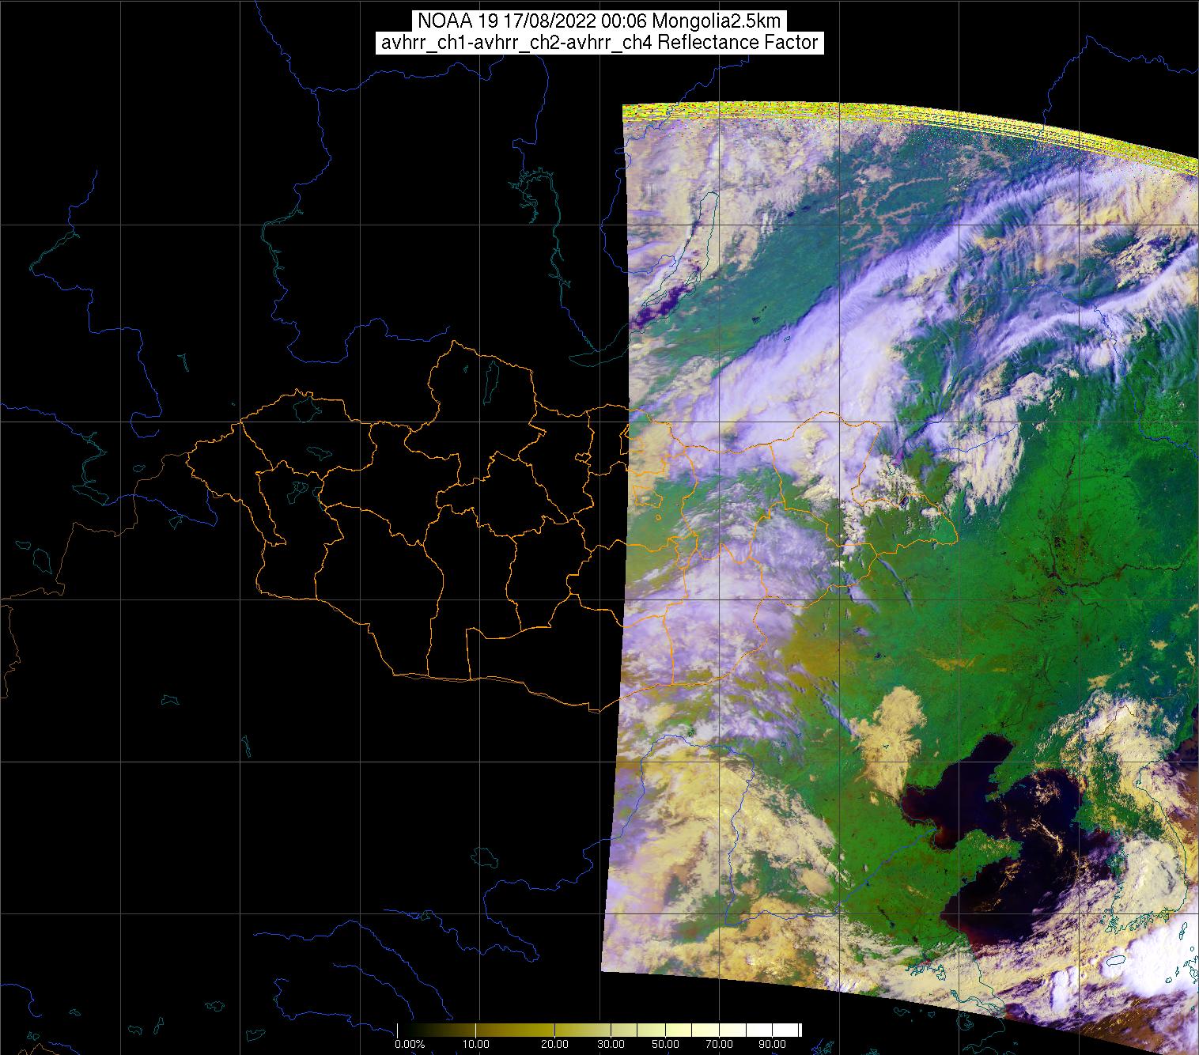Click the 'avhrr_ch1-avhrr_ch2-avhrr_ch4 Reflectance Factor' subtitle
1199x1055 pixels.
click(x=599, y=43)
